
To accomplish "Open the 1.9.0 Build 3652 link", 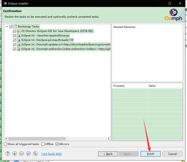I will pos(51,154).
